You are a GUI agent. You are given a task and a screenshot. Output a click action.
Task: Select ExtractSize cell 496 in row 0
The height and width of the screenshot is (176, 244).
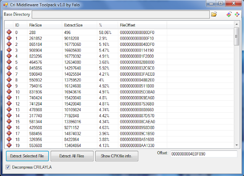coord(67,32)
